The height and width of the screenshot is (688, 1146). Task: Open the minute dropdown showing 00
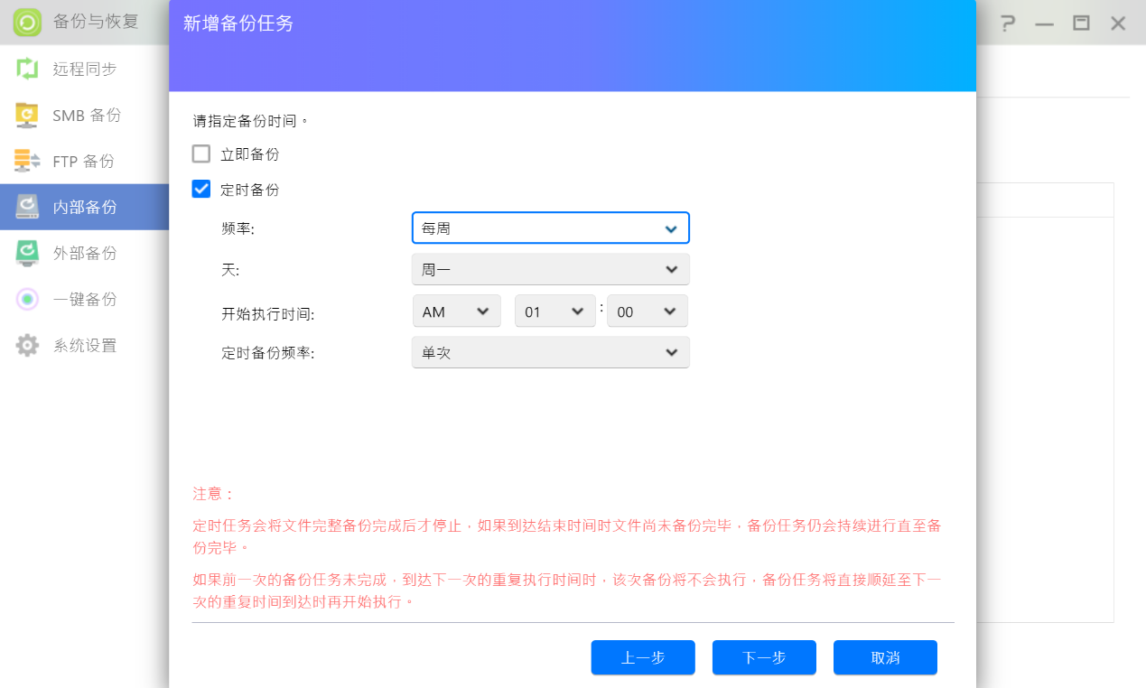(647, 311)
